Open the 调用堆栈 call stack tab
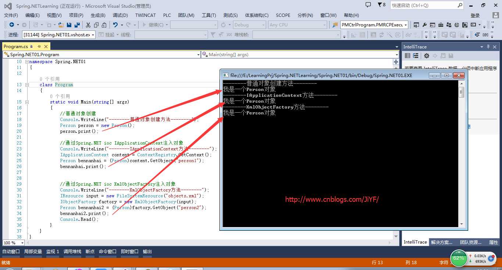This screenshot has width=502, height=270. [x=72, y=252]
